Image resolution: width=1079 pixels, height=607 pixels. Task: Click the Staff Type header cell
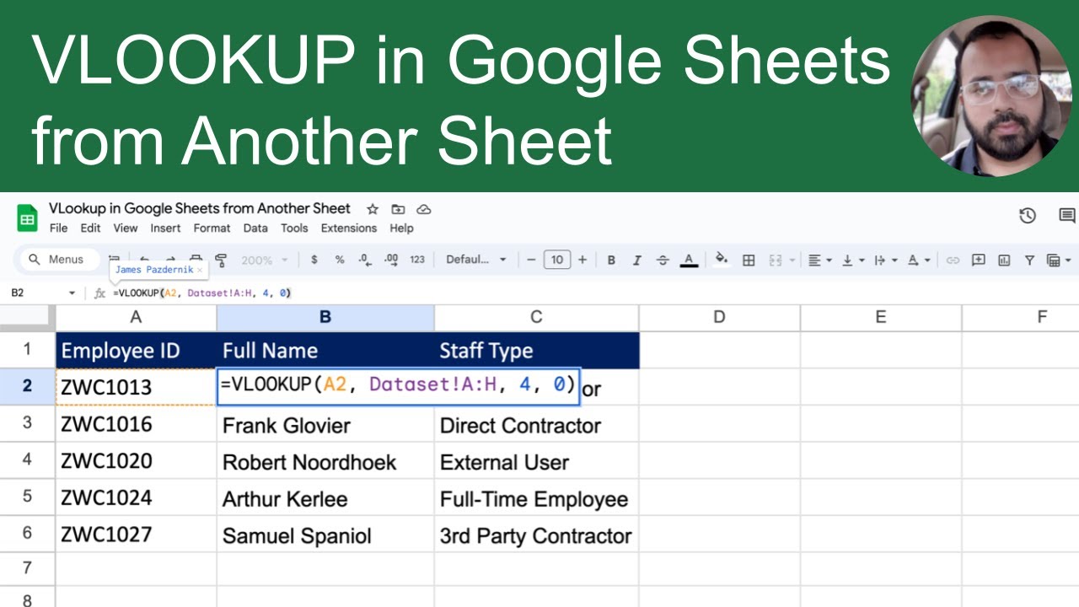click(x=536, y=350)
